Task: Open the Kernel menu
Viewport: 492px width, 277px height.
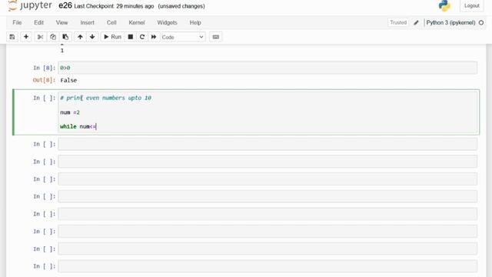Action: pos(137,22)
